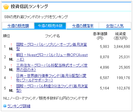Click the blue arrow icon beside ランキング詳細
The height and width of the screenshot is (112, 133).
point(5,106)
